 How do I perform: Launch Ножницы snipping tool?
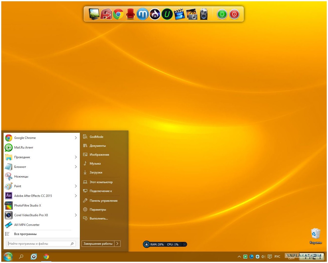click(x=42, y=177)
